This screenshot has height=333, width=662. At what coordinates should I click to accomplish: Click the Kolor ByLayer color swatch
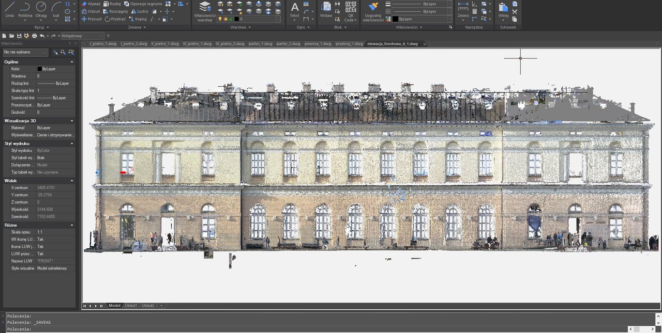(40, 69)
